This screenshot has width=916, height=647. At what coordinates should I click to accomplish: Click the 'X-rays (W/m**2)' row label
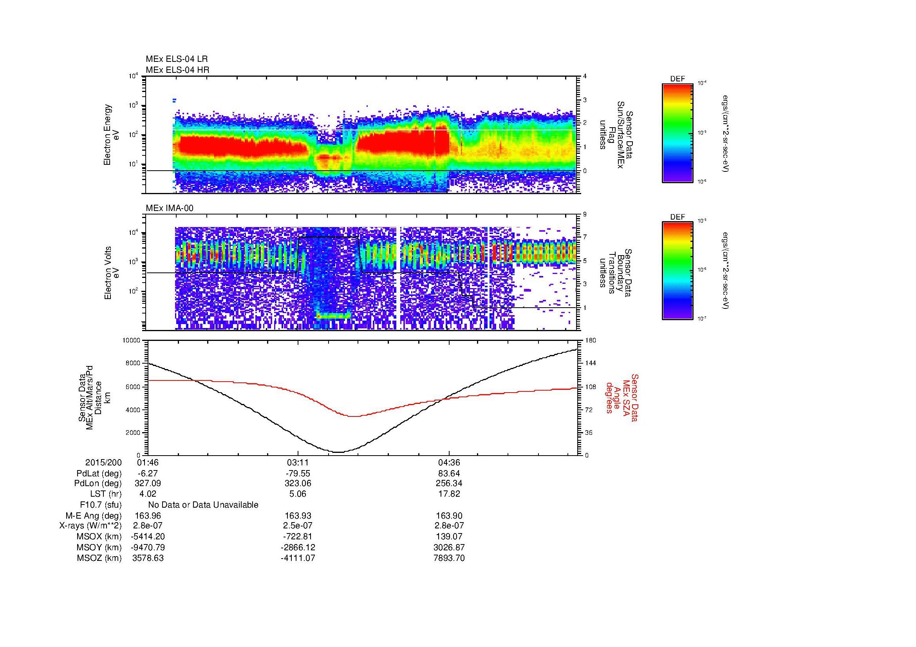click(90, 526)
